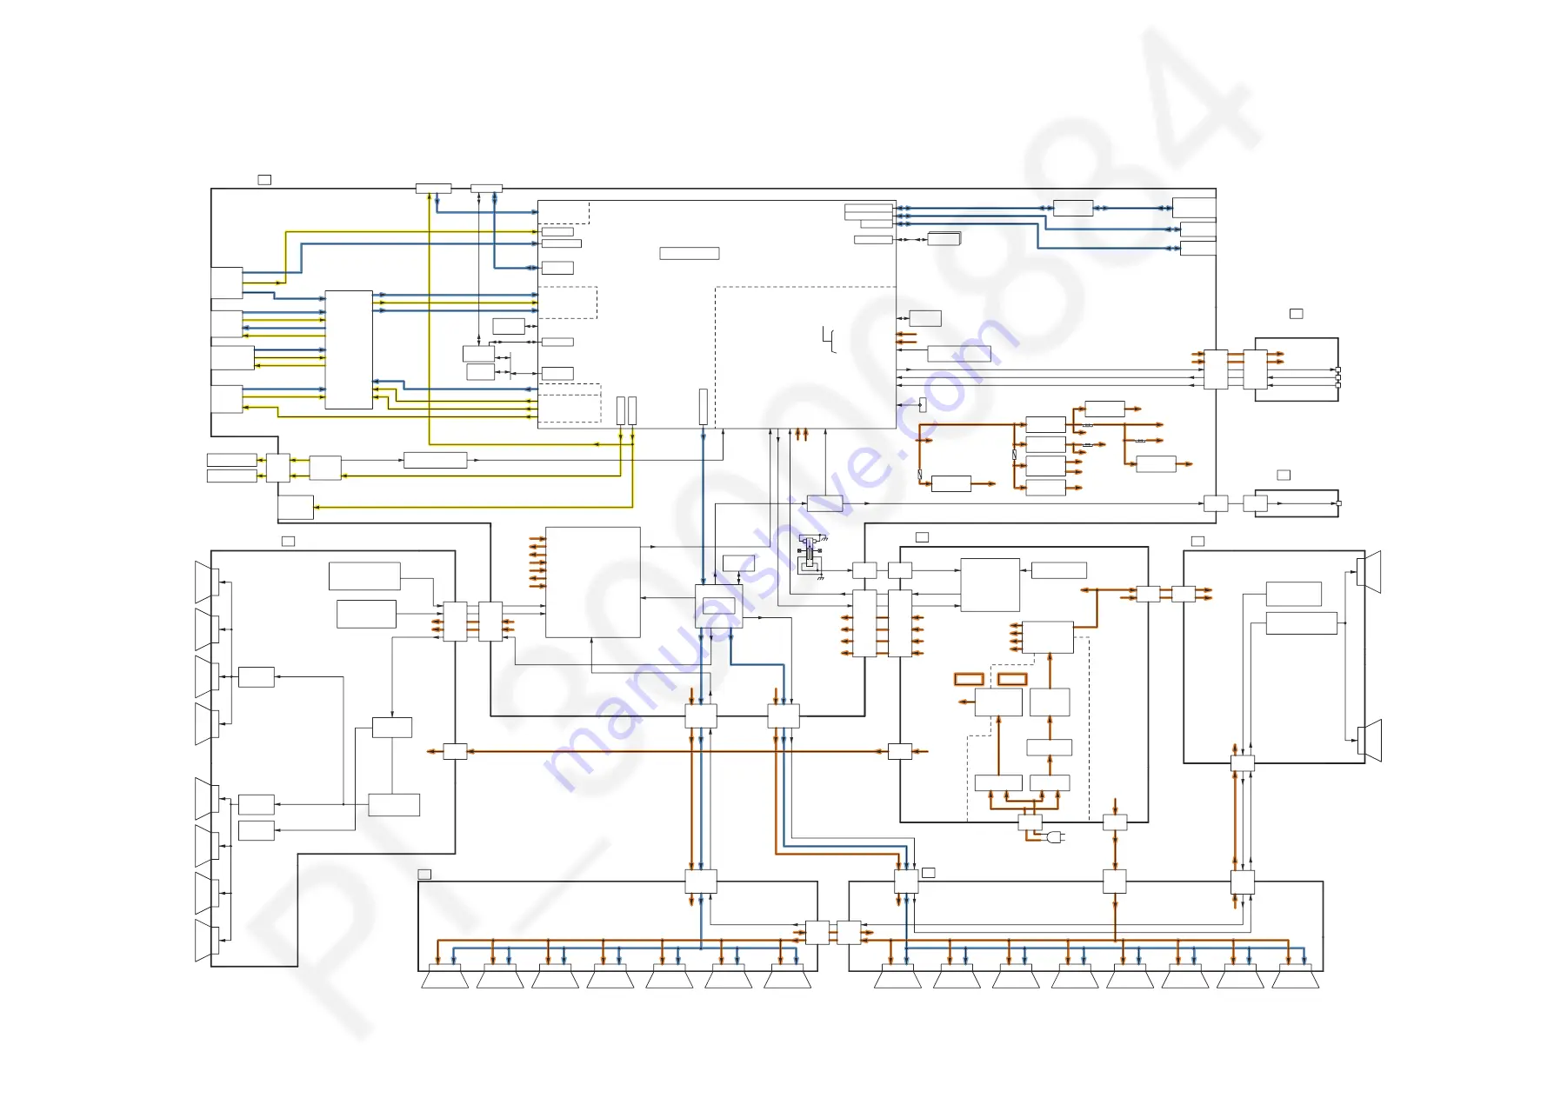This screenshot has width=1554, height=1098.
Task: Select the bottommost speaker symbol in the left column
Action: click(207, 941)
